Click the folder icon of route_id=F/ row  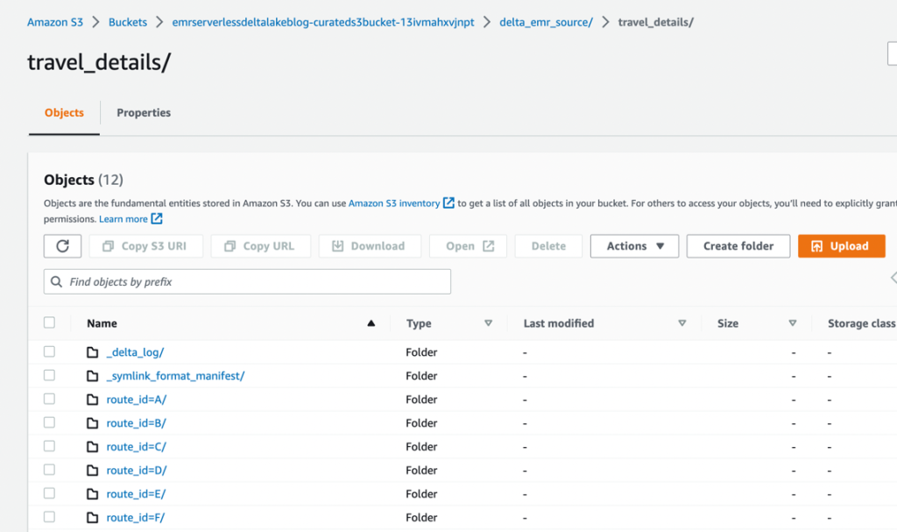(92, 518)
